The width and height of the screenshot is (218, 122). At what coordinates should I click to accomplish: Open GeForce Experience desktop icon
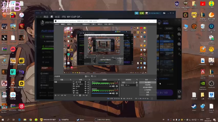202,85
